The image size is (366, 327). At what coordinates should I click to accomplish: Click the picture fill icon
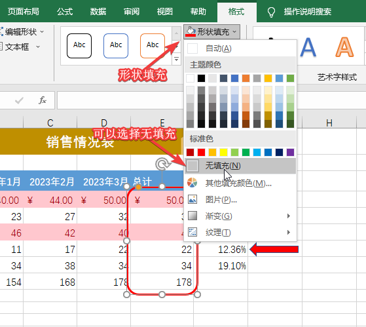(x=192, y=199)
